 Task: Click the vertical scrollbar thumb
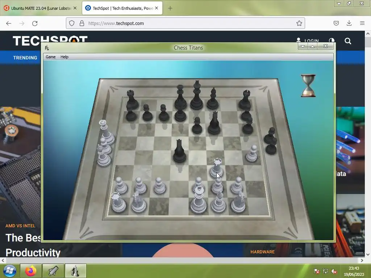pyautogui.click(x=368, y=42)
